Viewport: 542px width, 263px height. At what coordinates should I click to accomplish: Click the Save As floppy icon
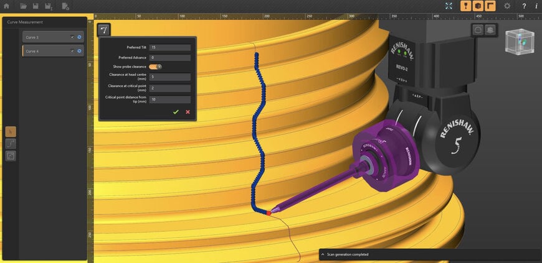(x=49, y=6)
